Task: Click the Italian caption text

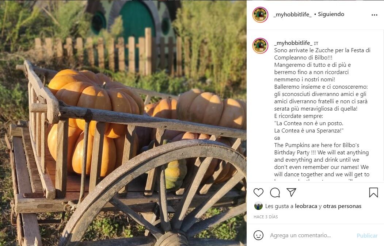Action: pyautogui.click(x=322, y=90)
